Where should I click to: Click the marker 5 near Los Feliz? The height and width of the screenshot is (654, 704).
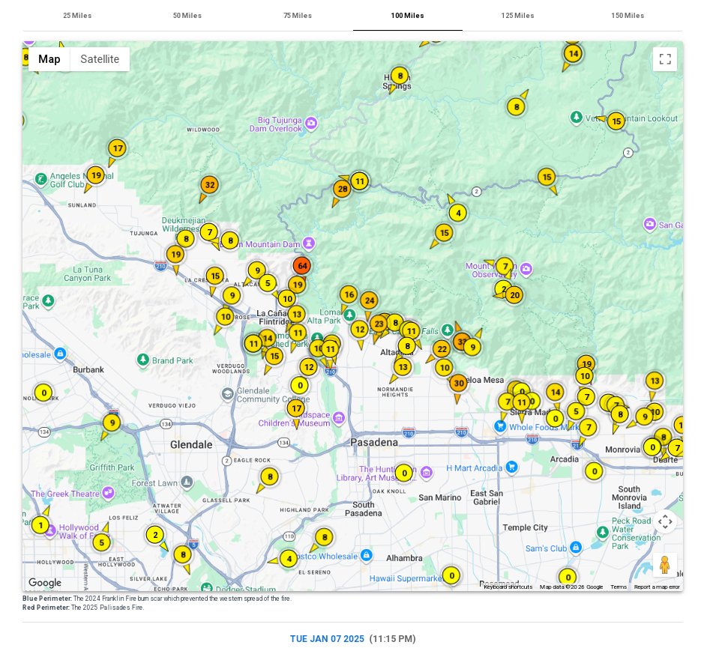[x=101, y=543]
